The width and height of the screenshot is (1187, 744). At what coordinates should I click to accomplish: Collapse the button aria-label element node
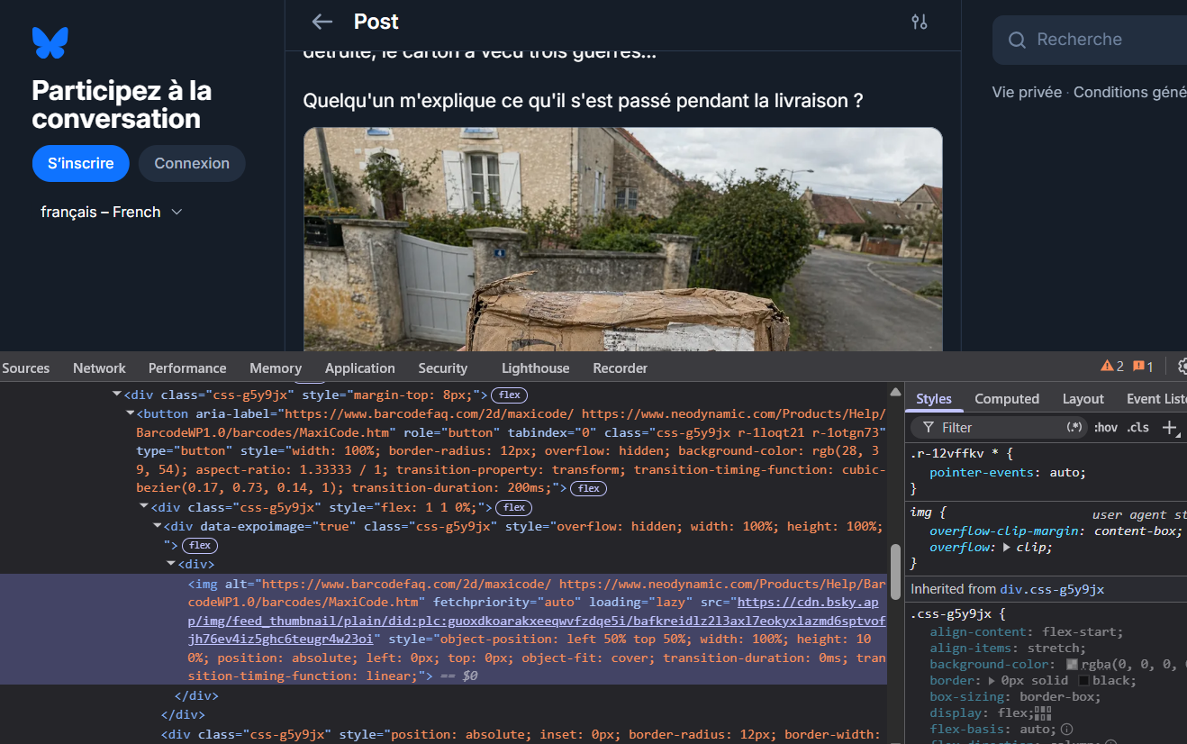(x=130, y=413)
